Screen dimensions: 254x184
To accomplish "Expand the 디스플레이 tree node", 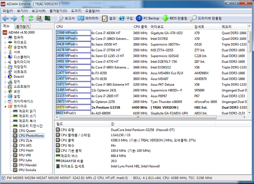I will click(5, 57).
